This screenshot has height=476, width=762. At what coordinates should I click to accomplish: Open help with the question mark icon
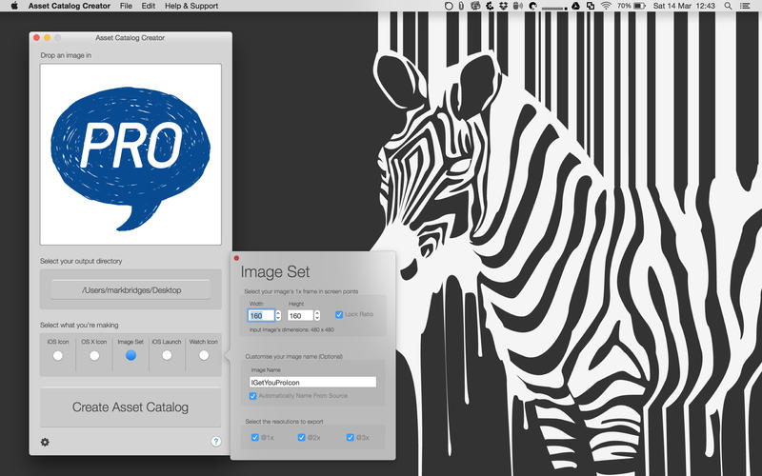point(216,441)
